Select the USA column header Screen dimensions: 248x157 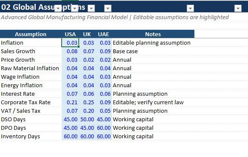point(70,34)
